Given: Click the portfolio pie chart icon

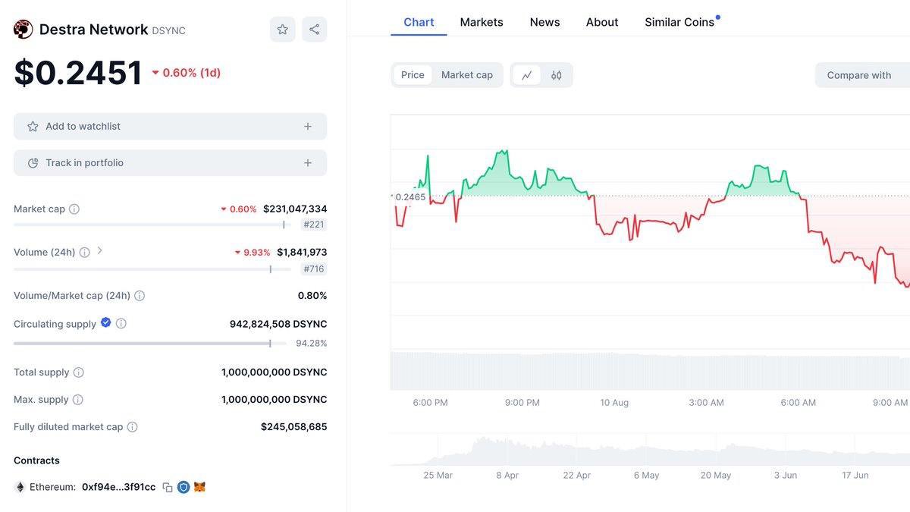Looking at the screenshot, I should (x=33, y=163).
